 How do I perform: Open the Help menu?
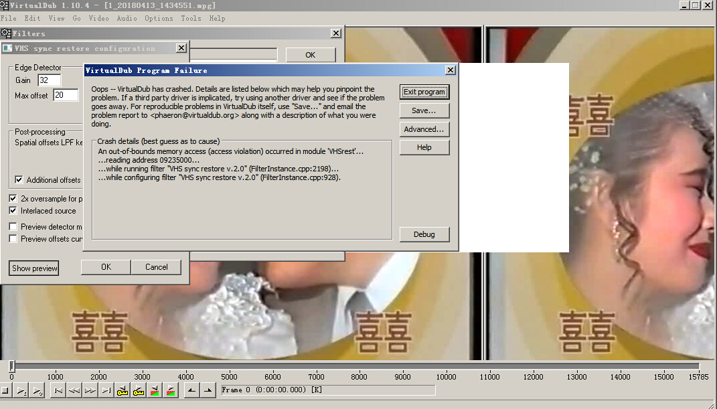[x=217, y=18]
